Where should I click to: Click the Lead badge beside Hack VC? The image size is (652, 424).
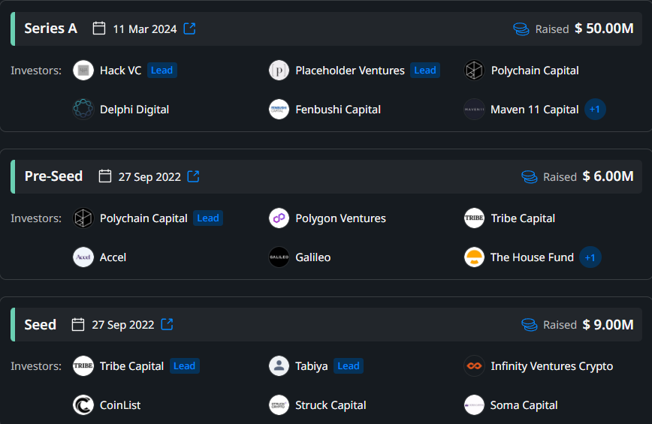click(161, 71)
